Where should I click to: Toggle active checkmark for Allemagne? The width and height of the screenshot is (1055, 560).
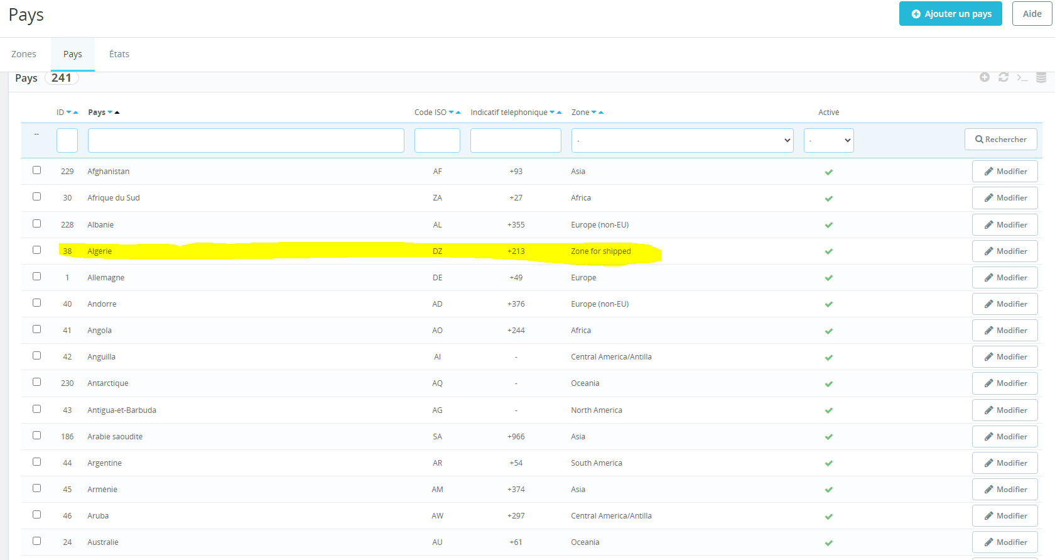[829, 278]
